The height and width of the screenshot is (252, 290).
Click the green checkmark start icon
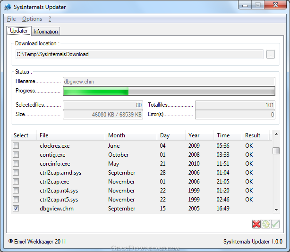[x=275, y=224]
